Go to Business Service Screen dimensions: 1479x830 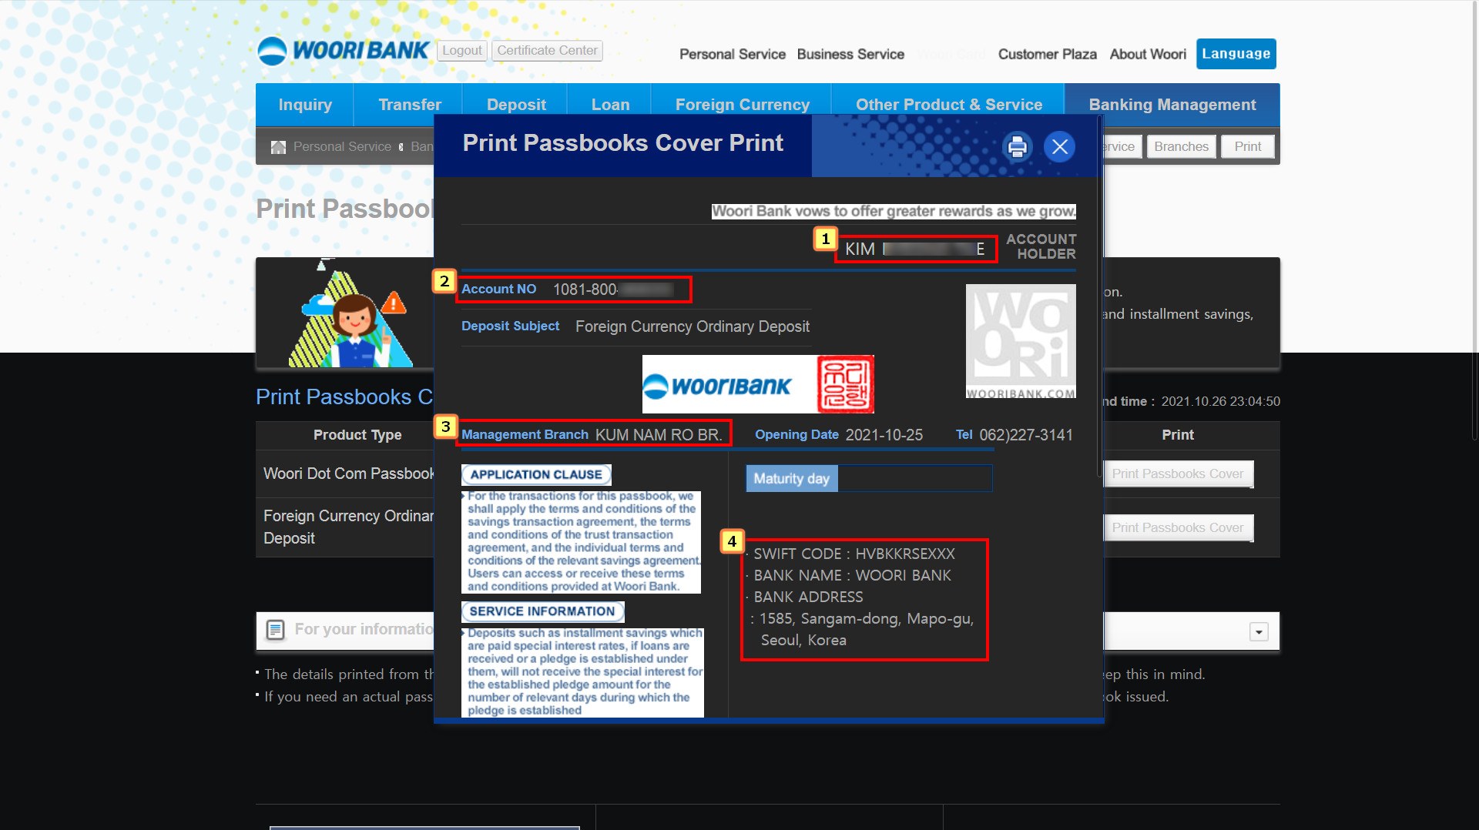pyautogui.click(x=850, y=55)
